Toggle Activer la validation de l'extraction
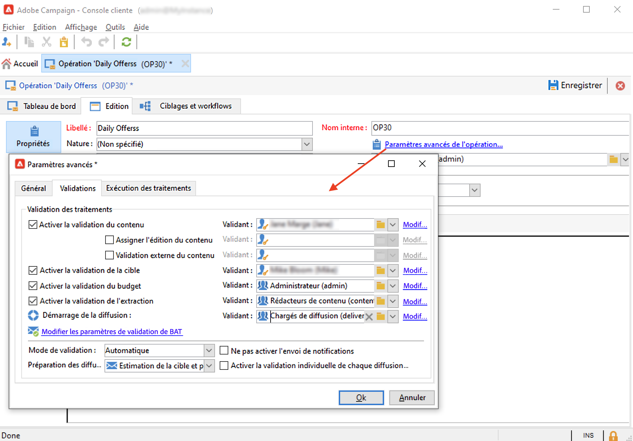This screenshot has height=441, width=633. (x=33, y=301)
